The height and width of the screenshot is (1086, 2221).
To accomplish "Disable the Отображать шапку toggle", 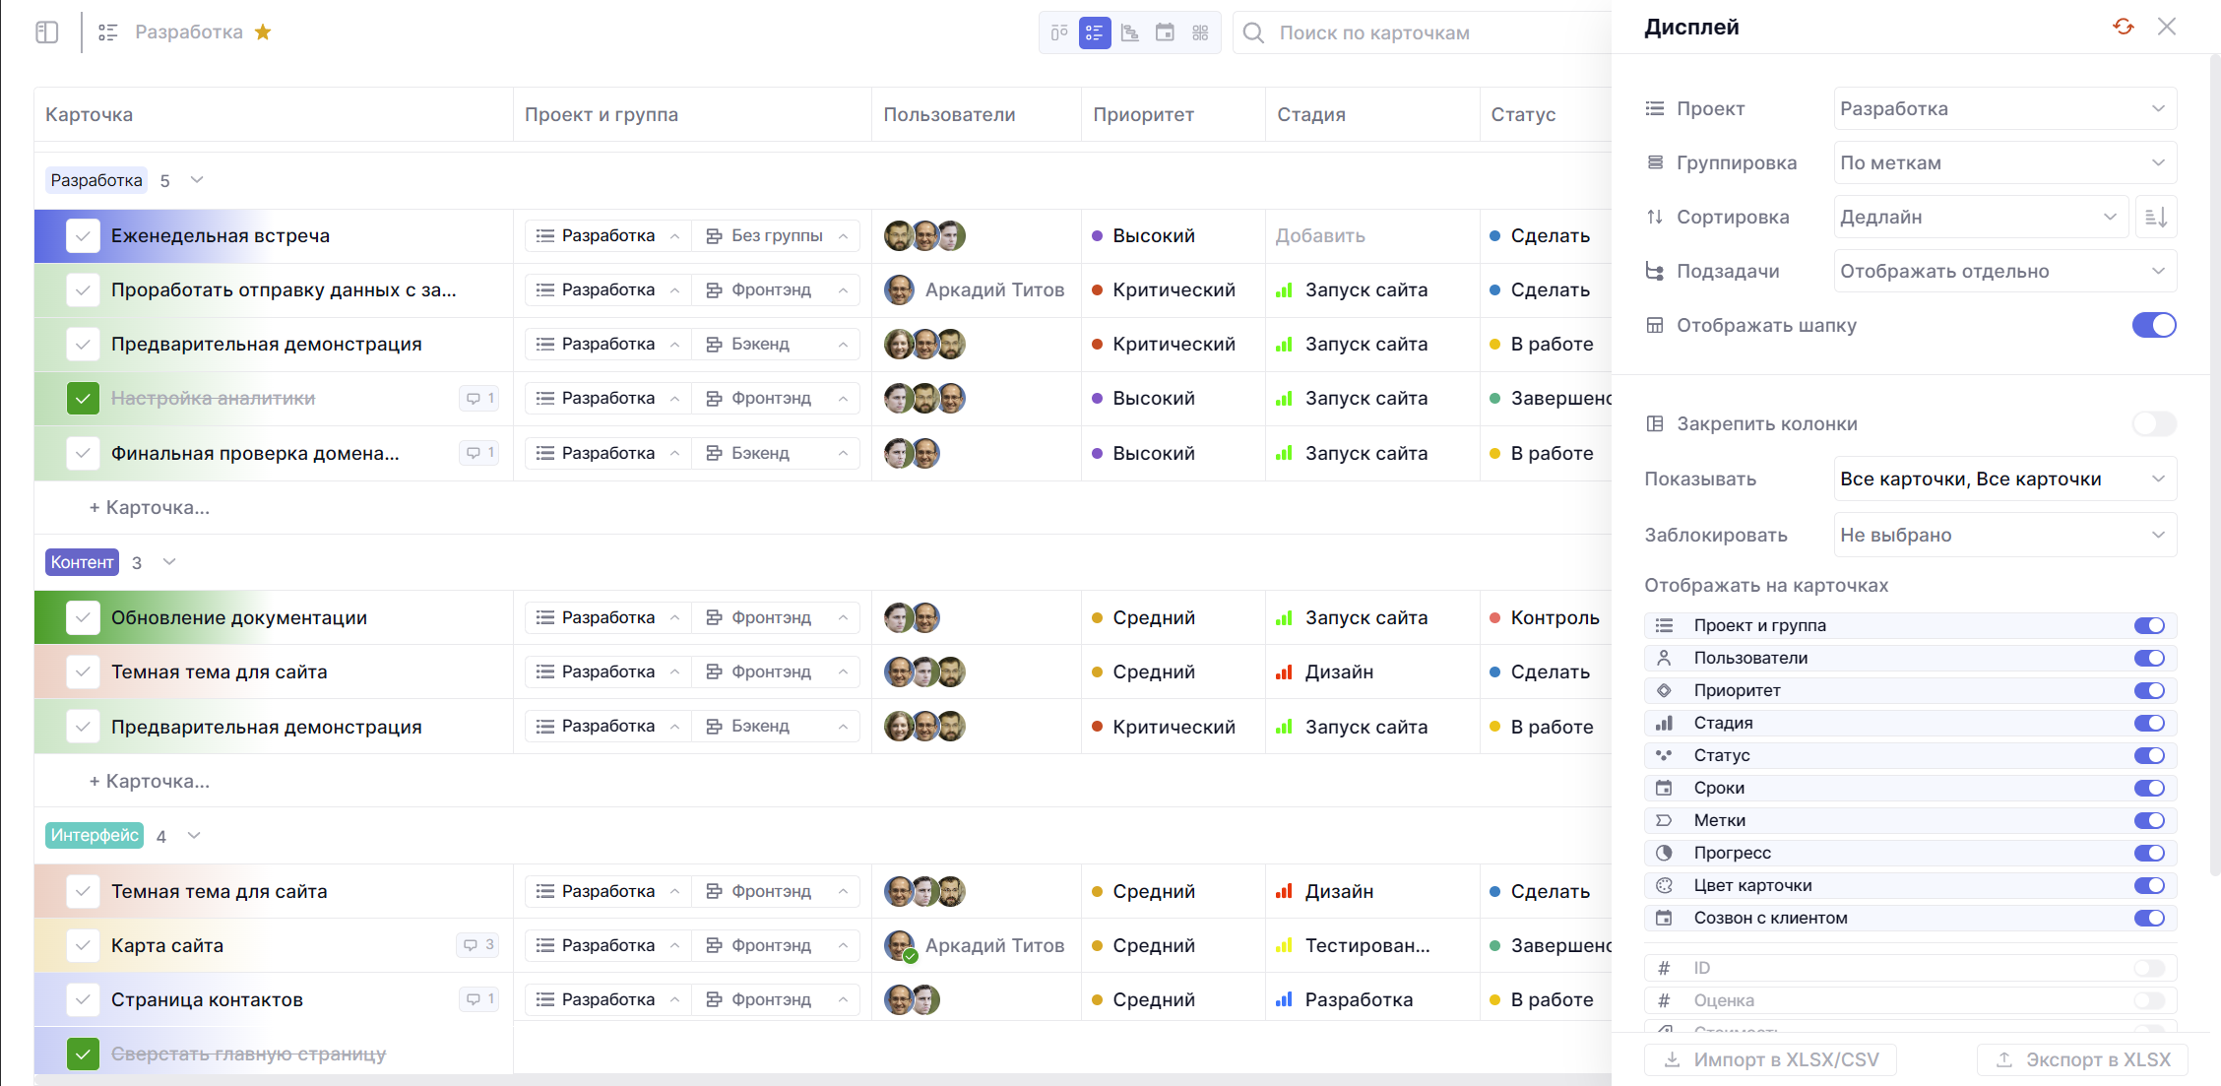I will pyautogui.click(x=2153, y=325).
